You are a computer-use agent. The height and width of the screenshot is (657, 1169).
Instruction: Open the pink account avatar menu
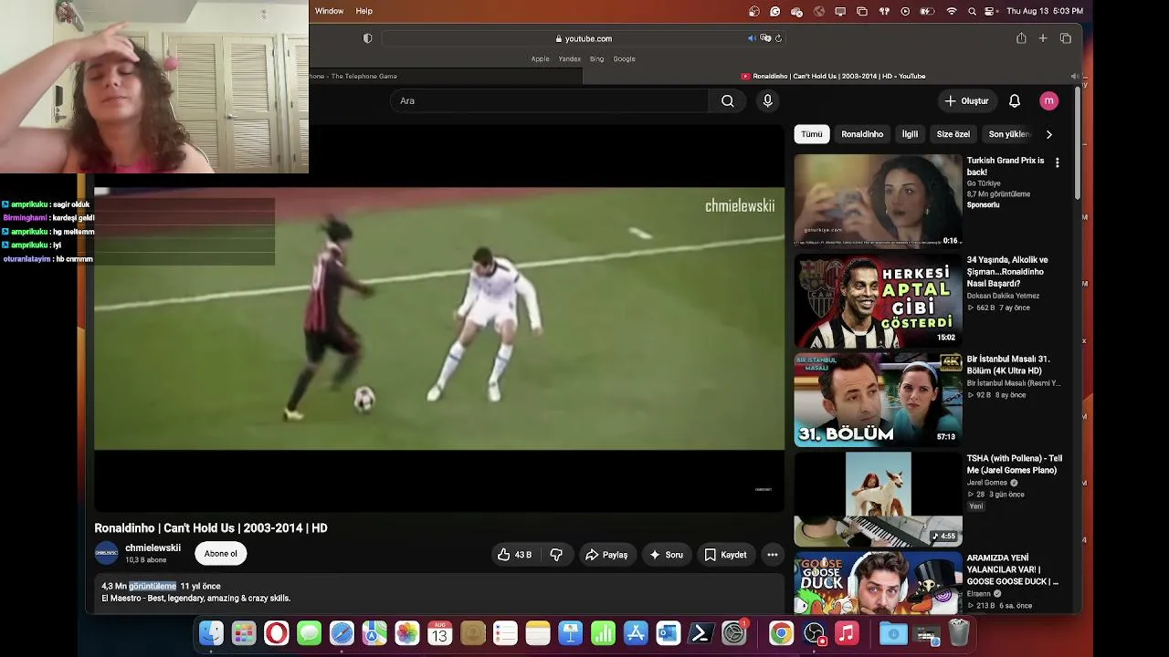[1048, 100]
